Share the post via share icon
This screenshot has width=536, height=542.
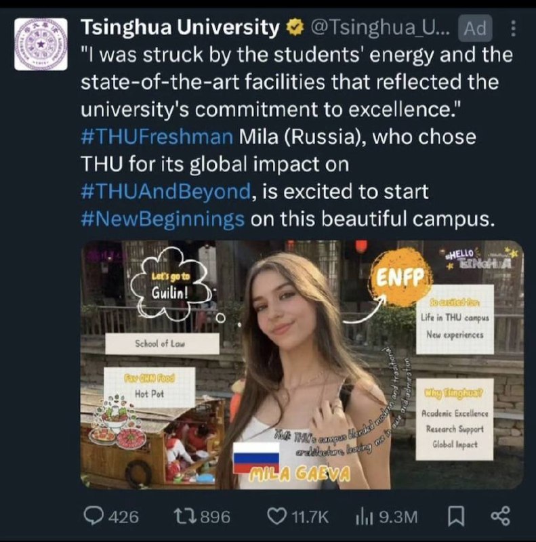(499, 517)
